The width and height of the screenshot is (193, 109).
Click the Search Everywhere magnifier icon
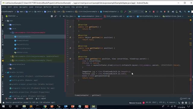185,12
